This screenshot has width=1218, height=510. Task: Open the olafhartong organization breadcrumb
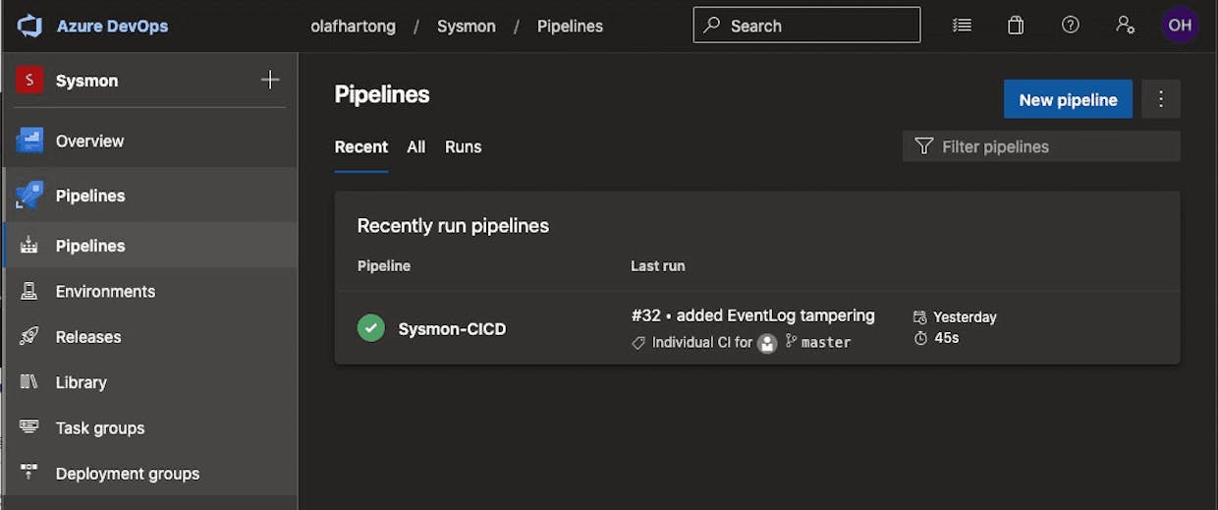pos(353,27)
